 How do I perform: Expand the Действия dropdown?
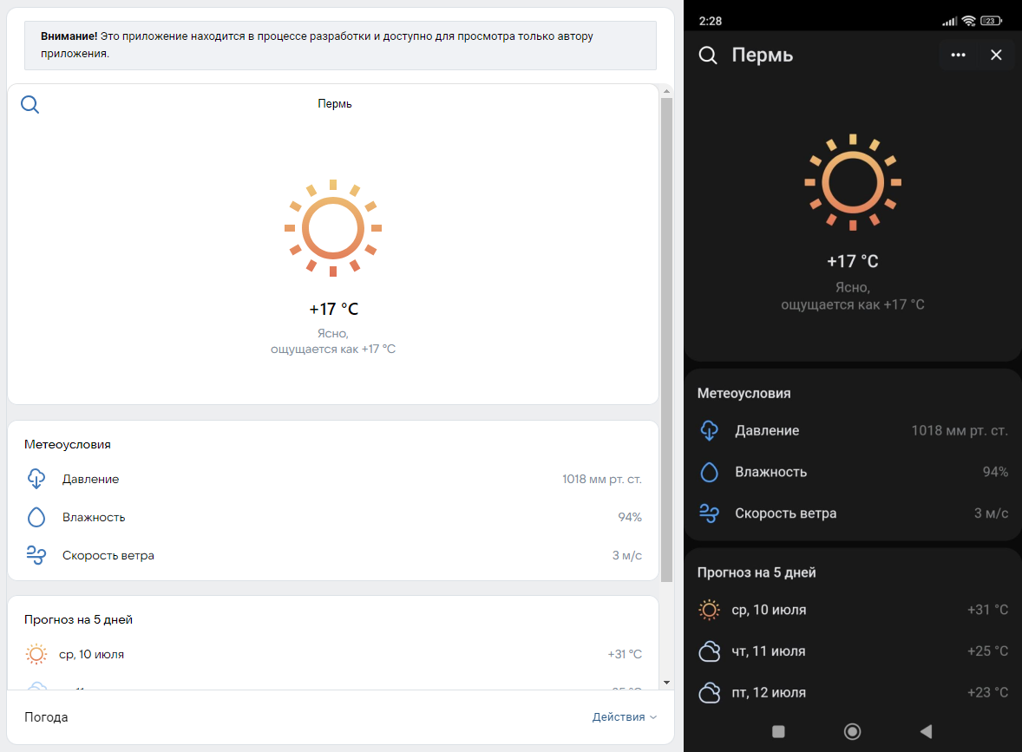624,717
